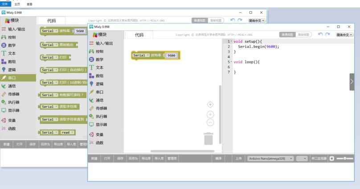Open the 简体中文 language dropdown in front window
The image size is (360, 189).
tap(344, 34)
